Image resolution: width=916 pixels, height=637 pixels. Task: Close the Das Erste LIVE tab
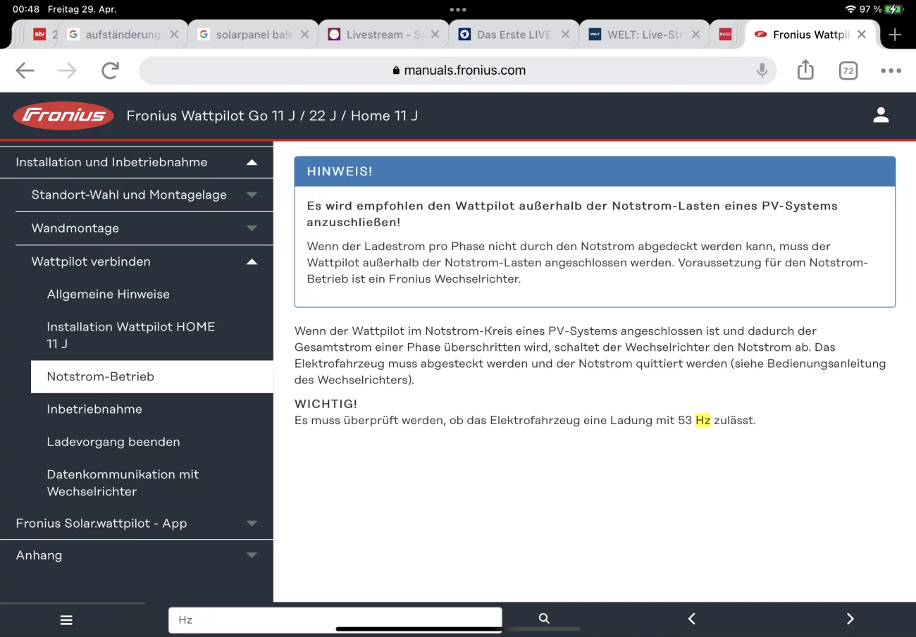pyautogui.click(x=566, y=35)
